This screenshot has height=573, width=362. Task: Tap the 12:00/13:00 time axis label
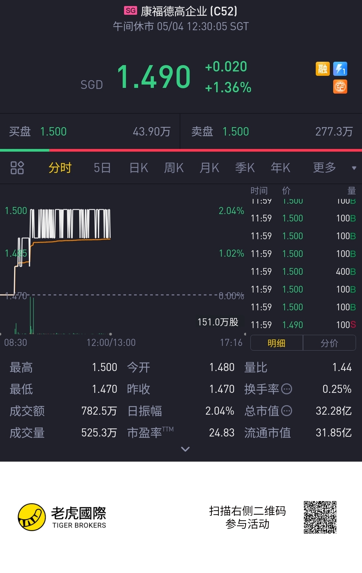tap(111, 343)
